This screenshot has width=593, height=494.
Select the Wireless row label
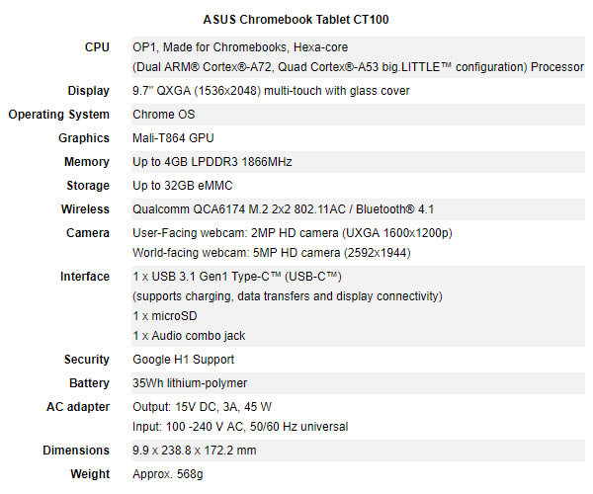[85, 209]
